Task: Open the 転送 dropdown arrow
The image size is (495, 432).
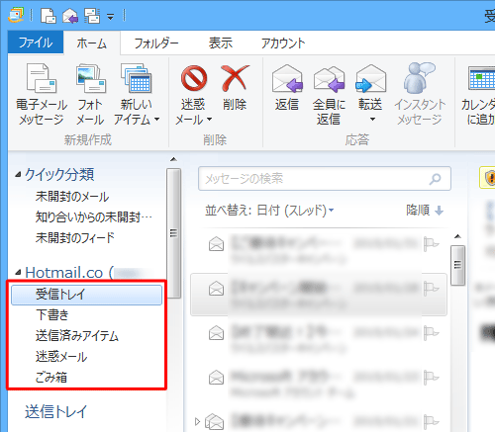Action: (372, 120)
